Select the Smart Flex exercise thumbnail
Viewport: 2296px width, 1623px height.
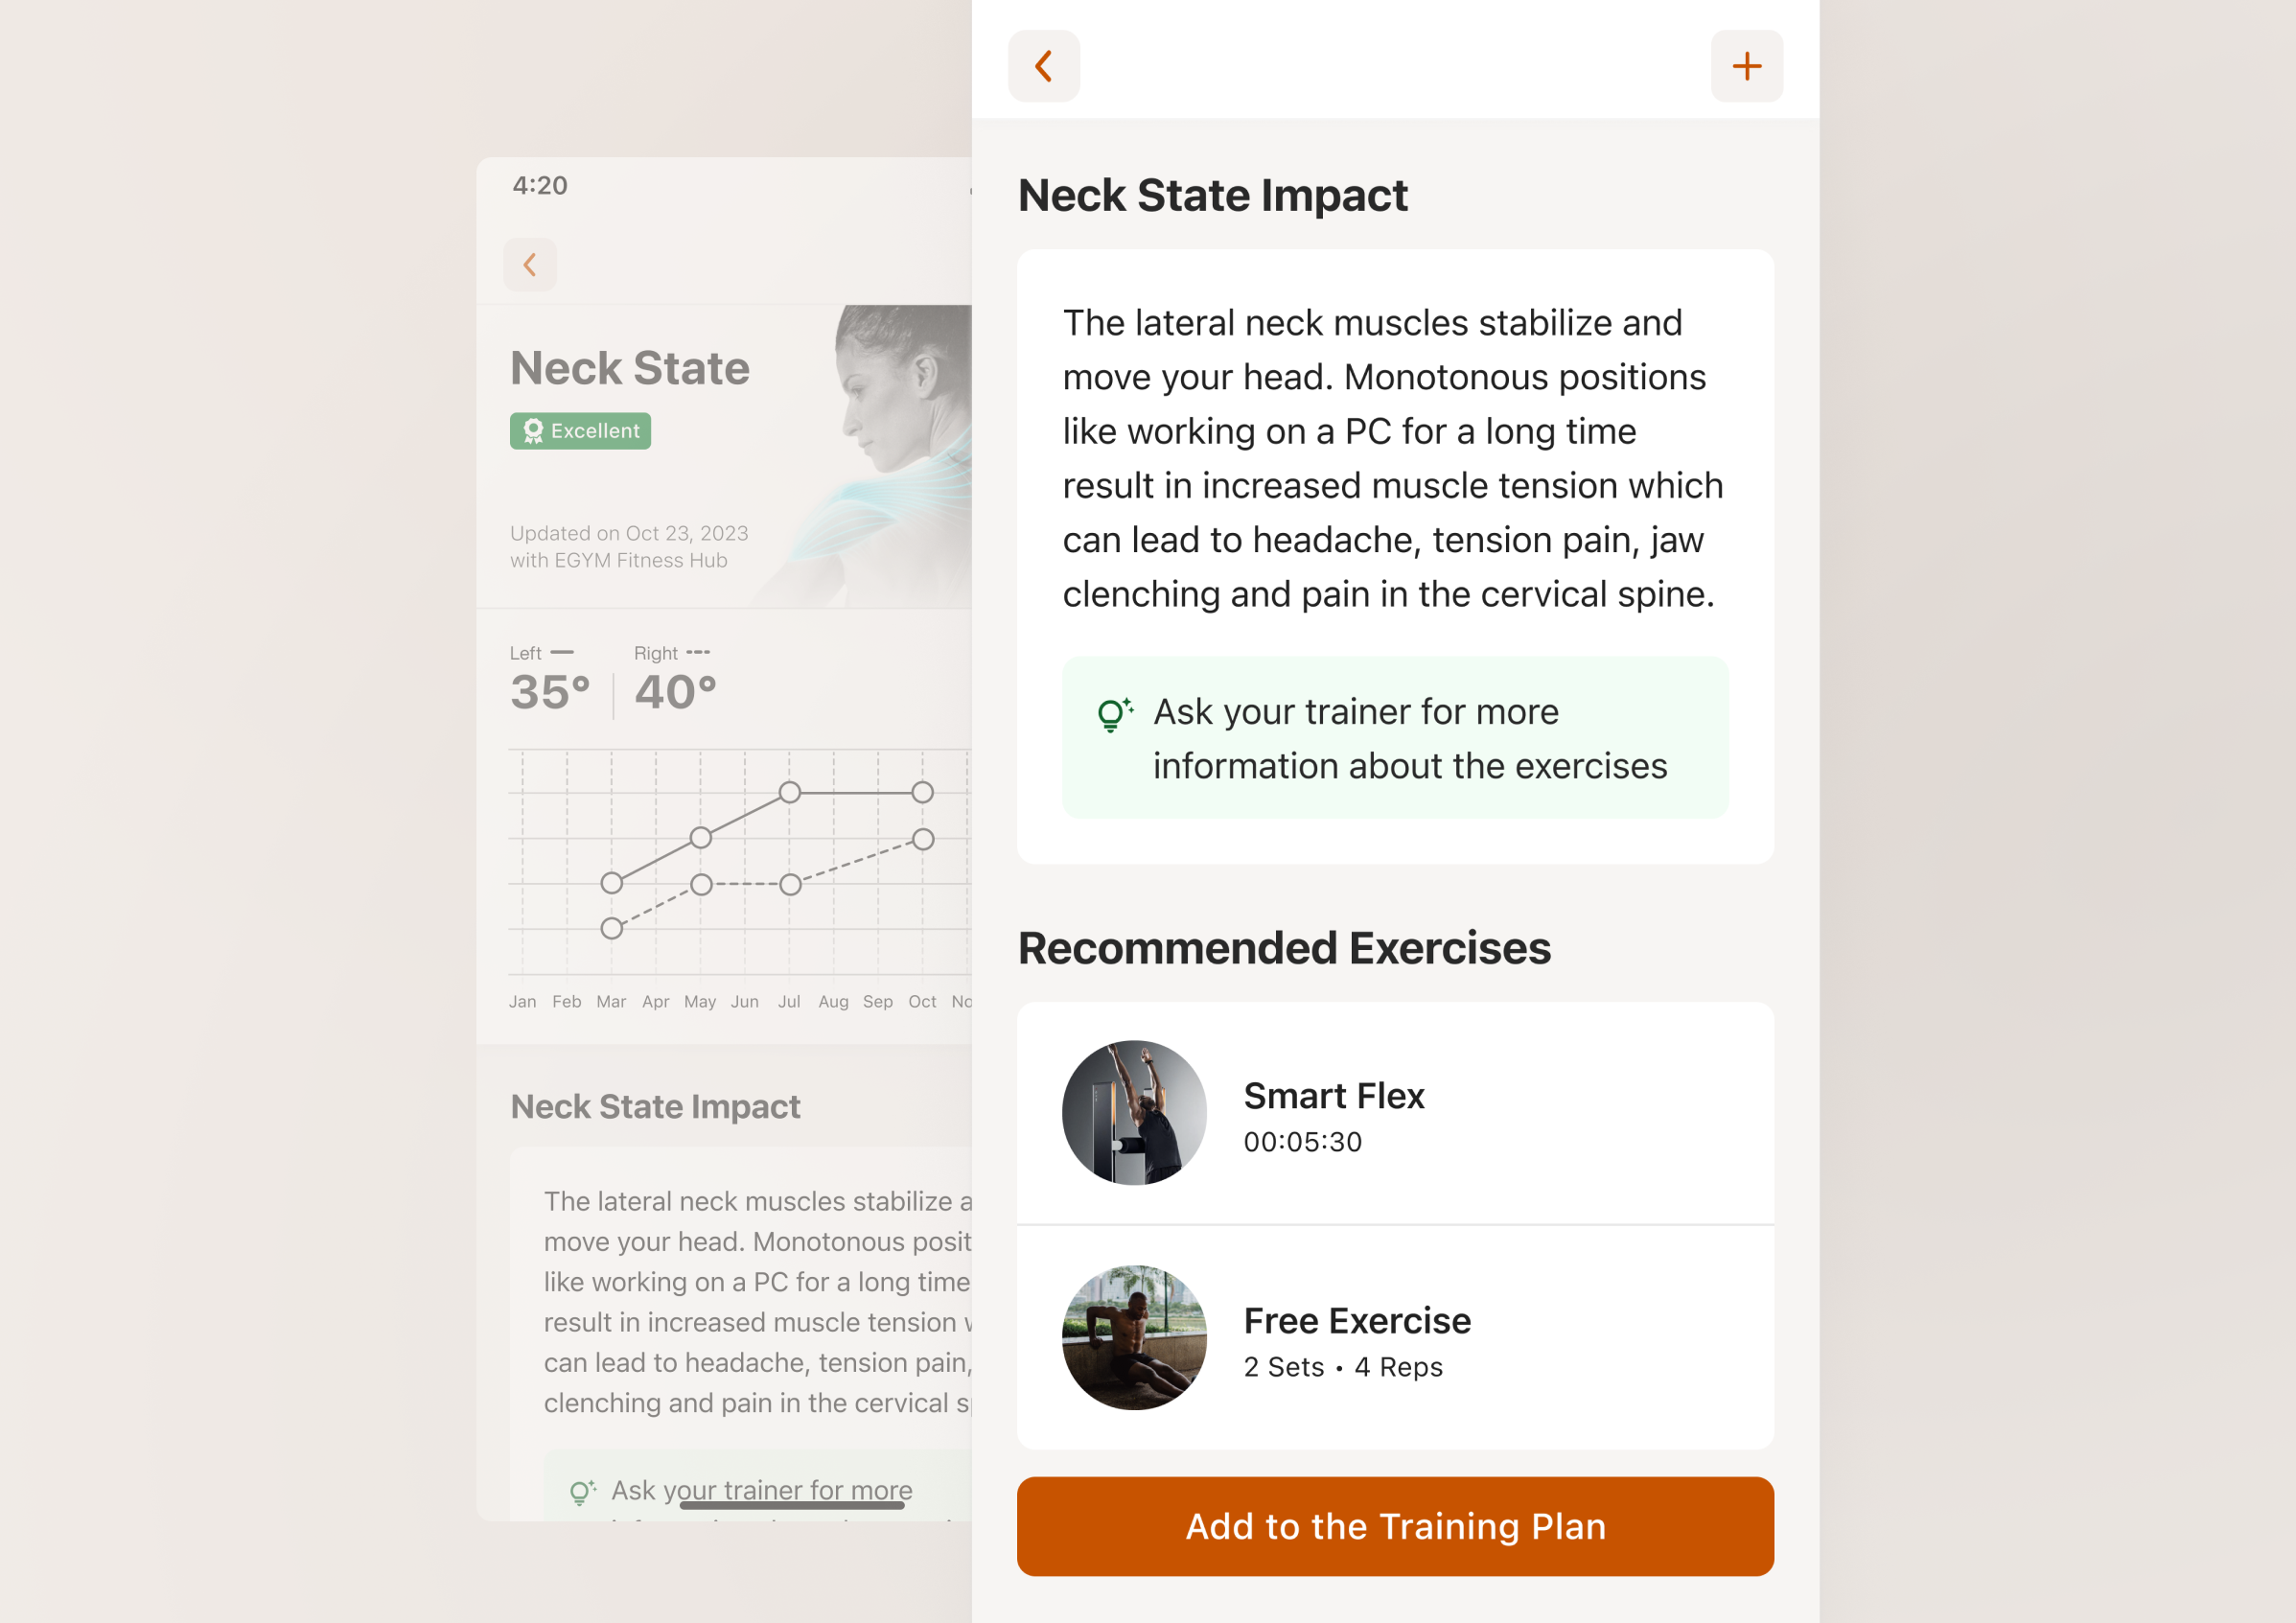[1134, 1113]
